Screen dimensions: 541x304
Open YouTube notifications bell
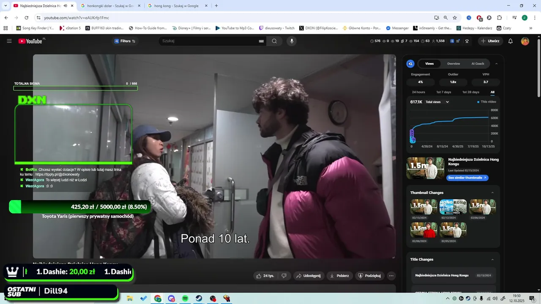tap(511, 41)
